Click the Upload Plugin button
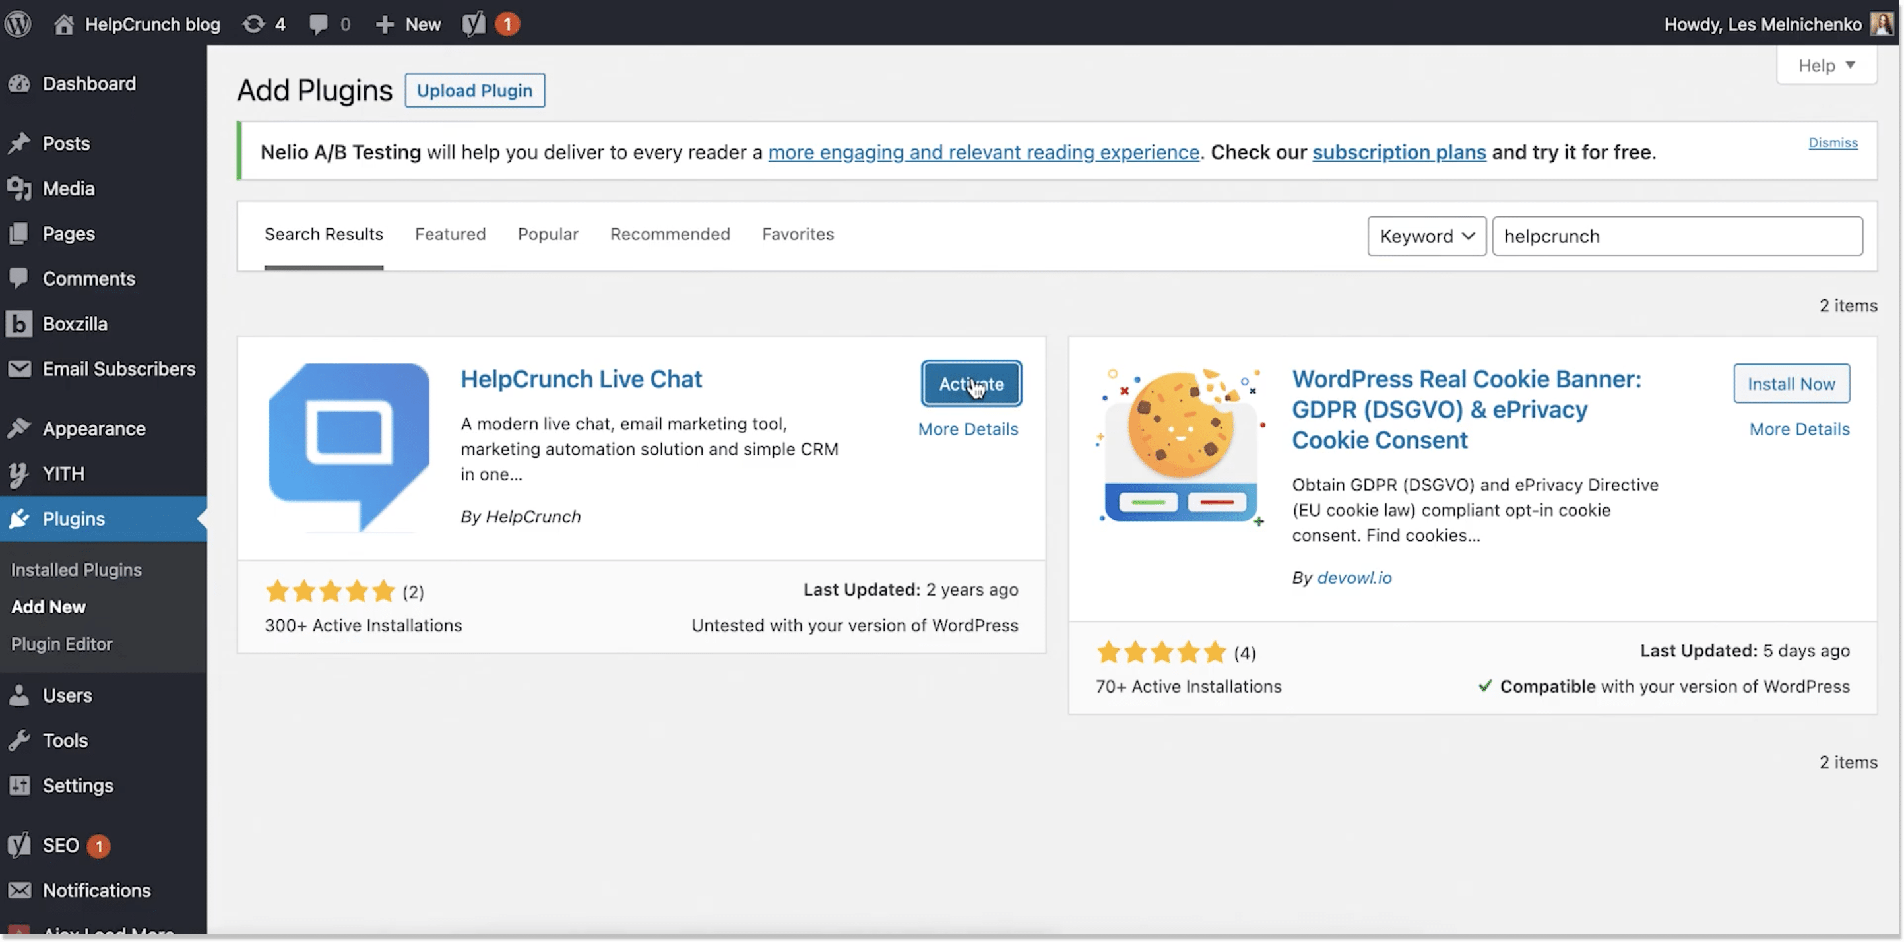Image resolution: width=1904 pixels, height=942 pixels. [x=474, y=90]
